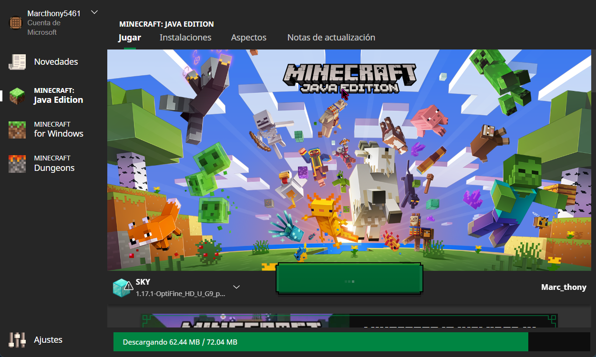The height and width of the screenshot is (357, 596).
Task: Click the green loading play button
Action: (x=349, y=279)
